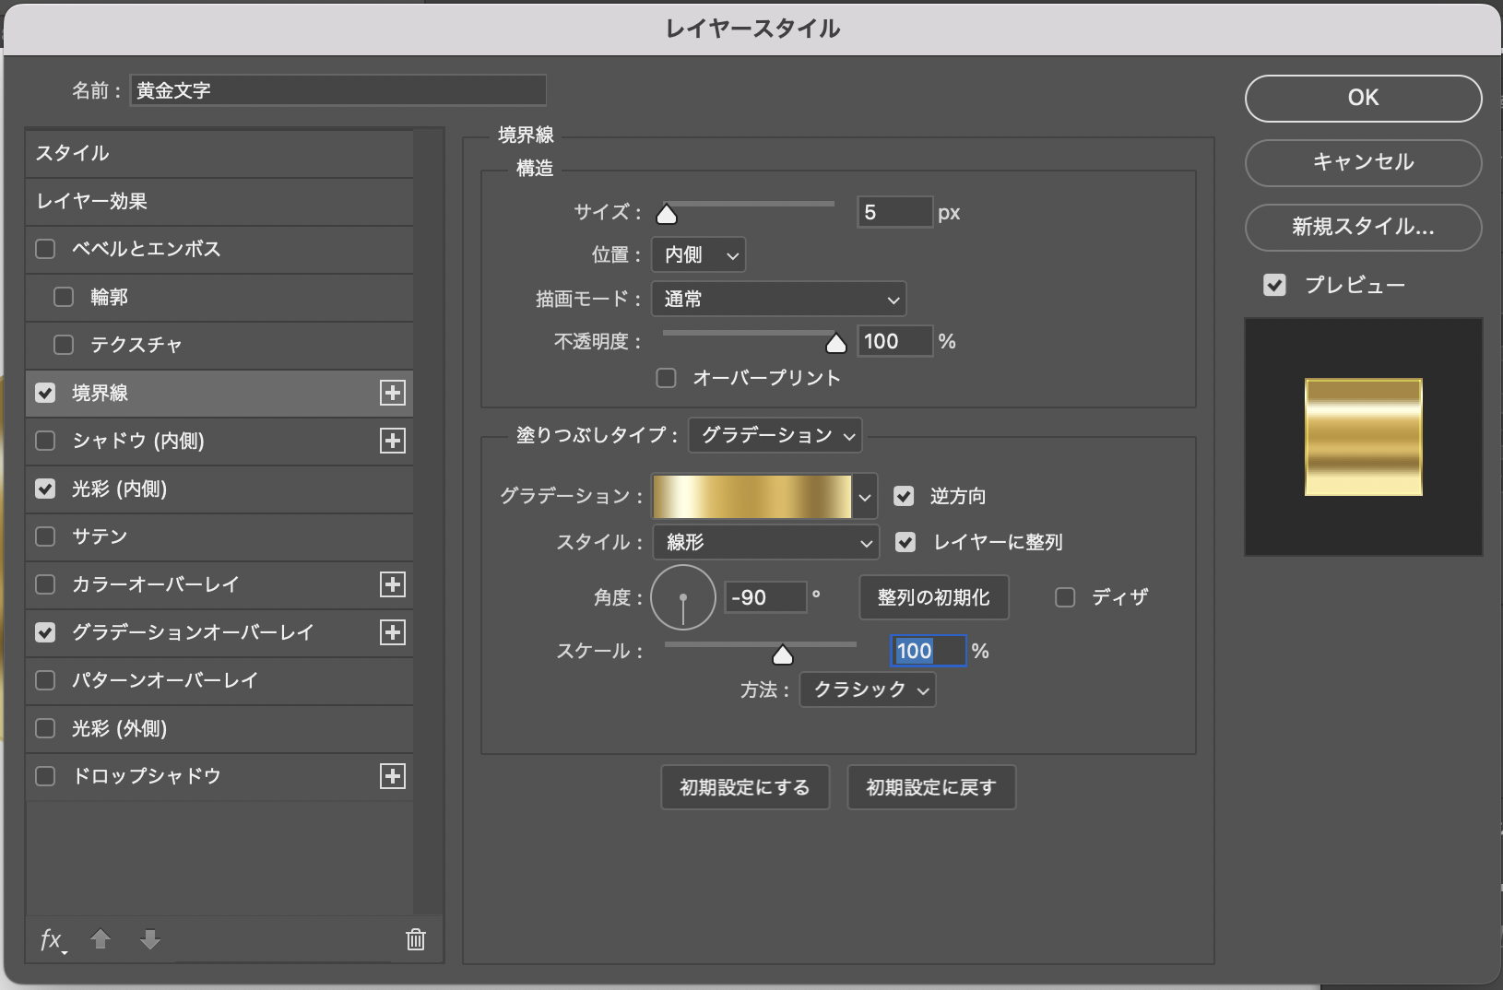
Task: Add another グラデーションオーバーレイ effect with plus icon
Action: (x=393, y=632)
